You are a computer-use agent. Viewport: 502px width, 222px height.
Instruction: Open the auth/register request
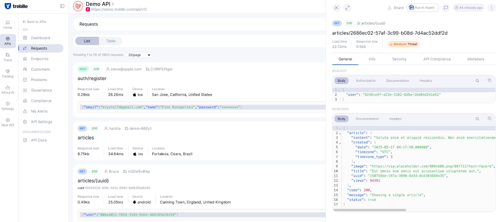point(92,78)
